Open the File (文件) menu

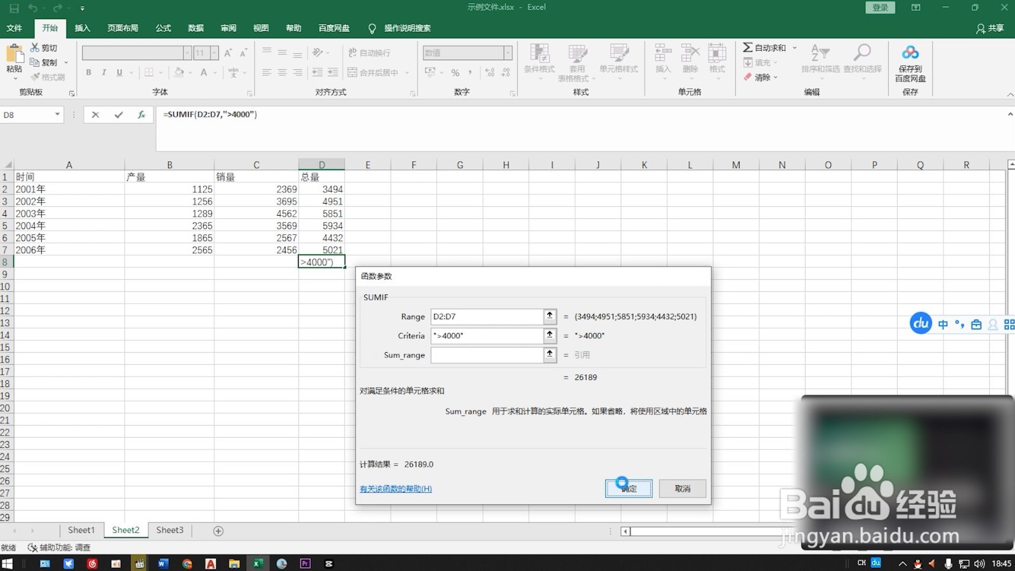pos(14,28)
